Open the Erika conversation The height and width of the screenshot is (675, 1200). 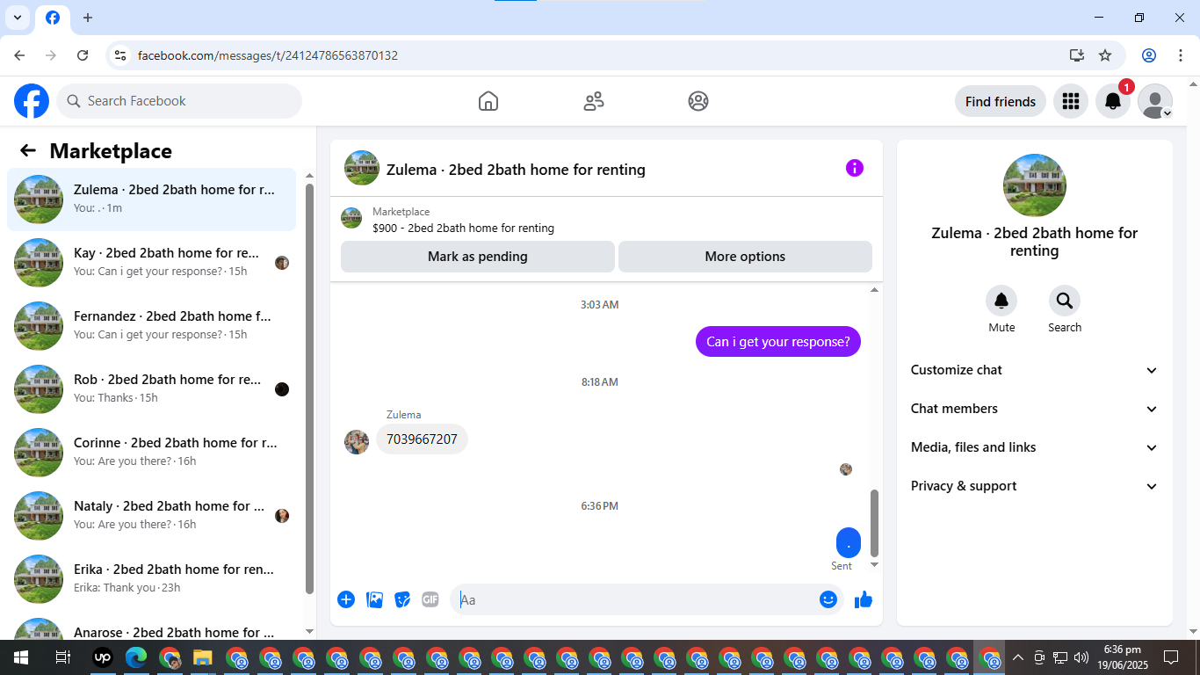point(152,579)
